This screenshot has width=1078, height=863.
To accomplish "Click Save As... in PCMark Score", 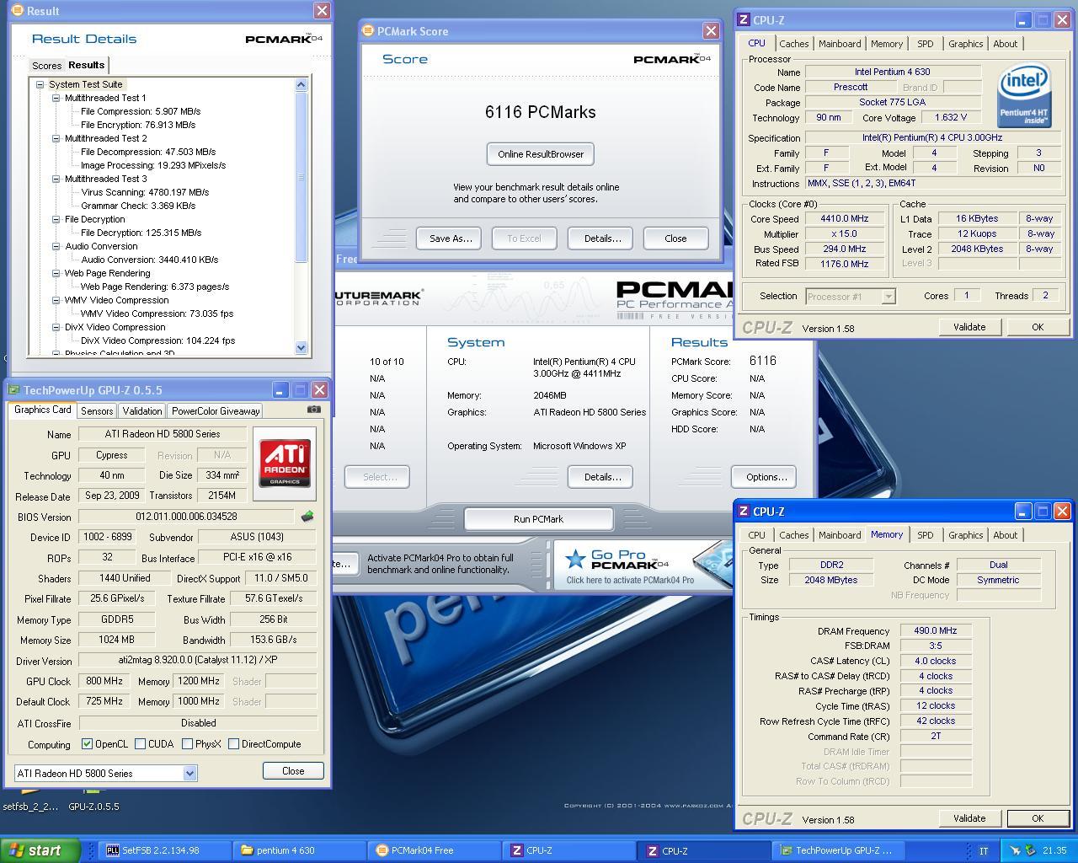I will [450, 239].
